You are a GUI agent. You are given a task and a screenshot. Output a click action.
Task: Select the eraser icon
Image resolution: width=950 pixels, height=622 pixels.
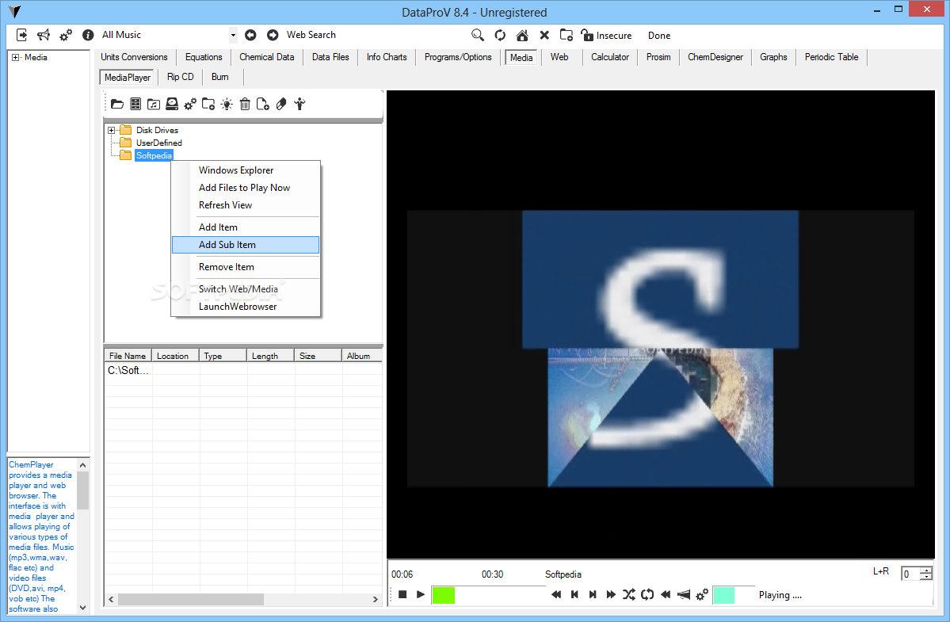point(281,104)
